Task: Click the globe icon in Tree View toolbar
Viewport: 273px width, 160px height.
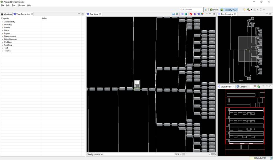Action: coord(186,14)
